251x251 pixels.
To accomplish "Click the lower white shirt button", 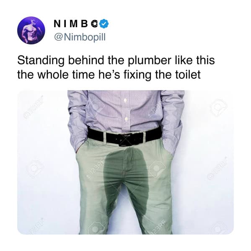I will [126, 119].
